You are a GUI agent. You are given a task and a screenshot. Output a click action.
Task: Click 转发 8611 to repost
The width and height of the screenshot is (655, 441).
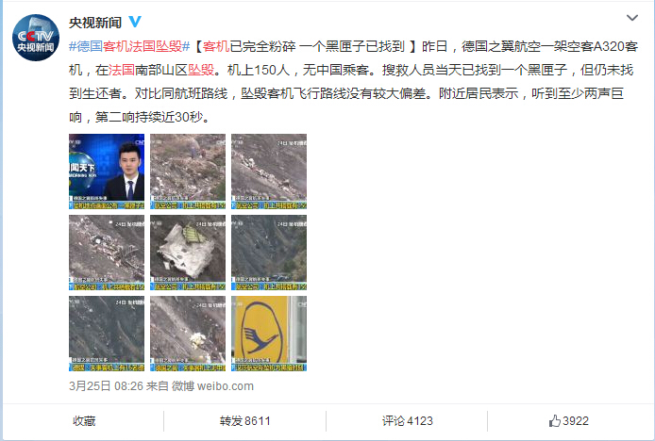(245, 421)
